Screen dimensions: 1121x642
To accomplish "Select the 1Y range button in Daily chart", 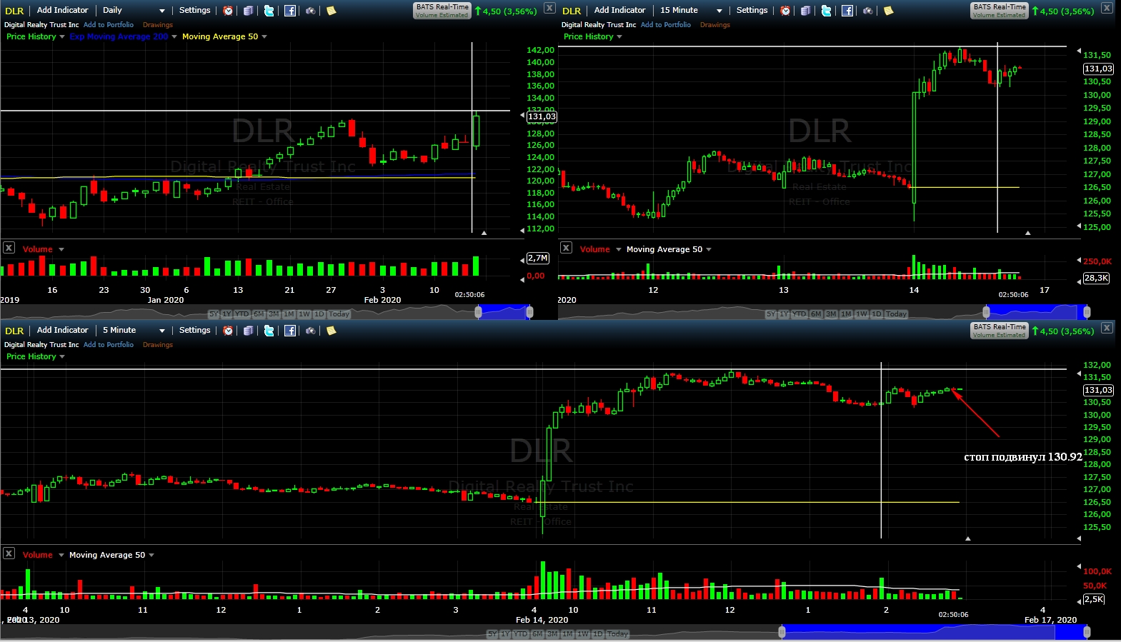I will (x=227, y=314).
